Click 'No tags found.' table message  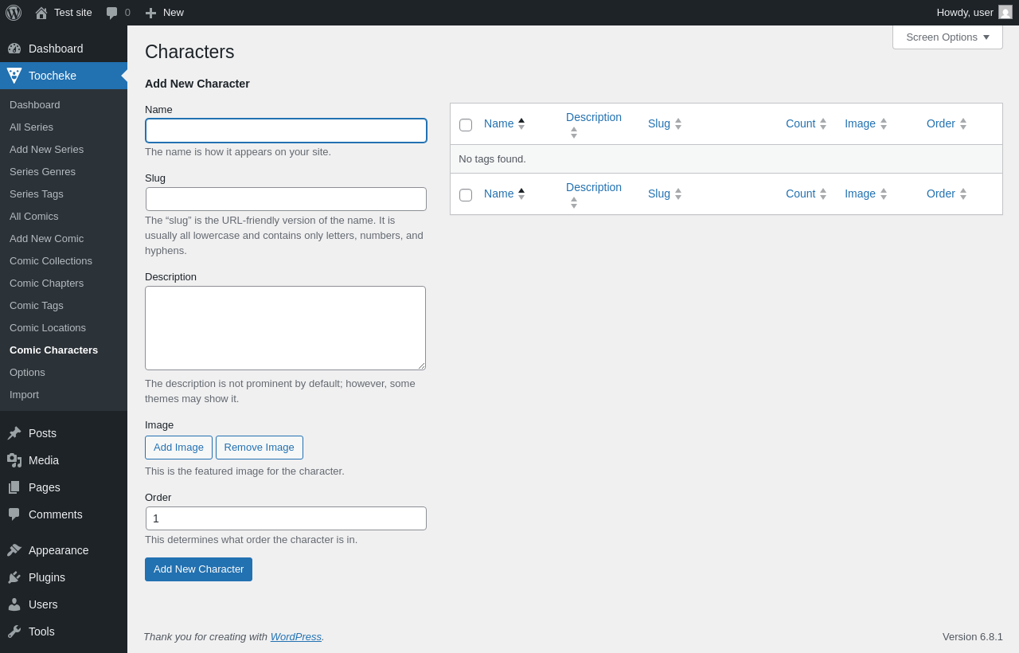point(492,158)
